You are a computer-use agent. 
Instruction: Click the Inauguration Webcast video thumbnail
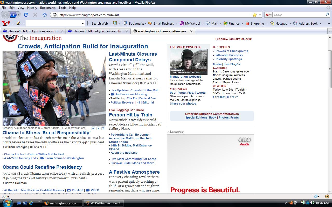pyautogui.click(x=189, y=62)
